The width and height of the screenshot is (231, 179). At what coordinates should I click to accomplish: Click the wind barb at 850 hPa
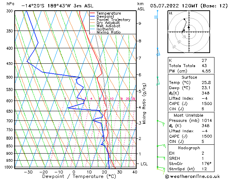(x=161, y=146)
